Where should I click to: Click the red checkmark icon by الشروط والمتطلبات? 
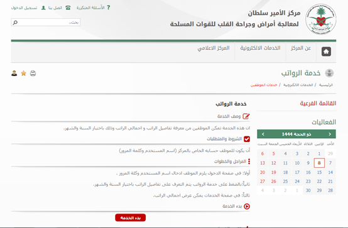pyautogui.click(x=247, y=139)
